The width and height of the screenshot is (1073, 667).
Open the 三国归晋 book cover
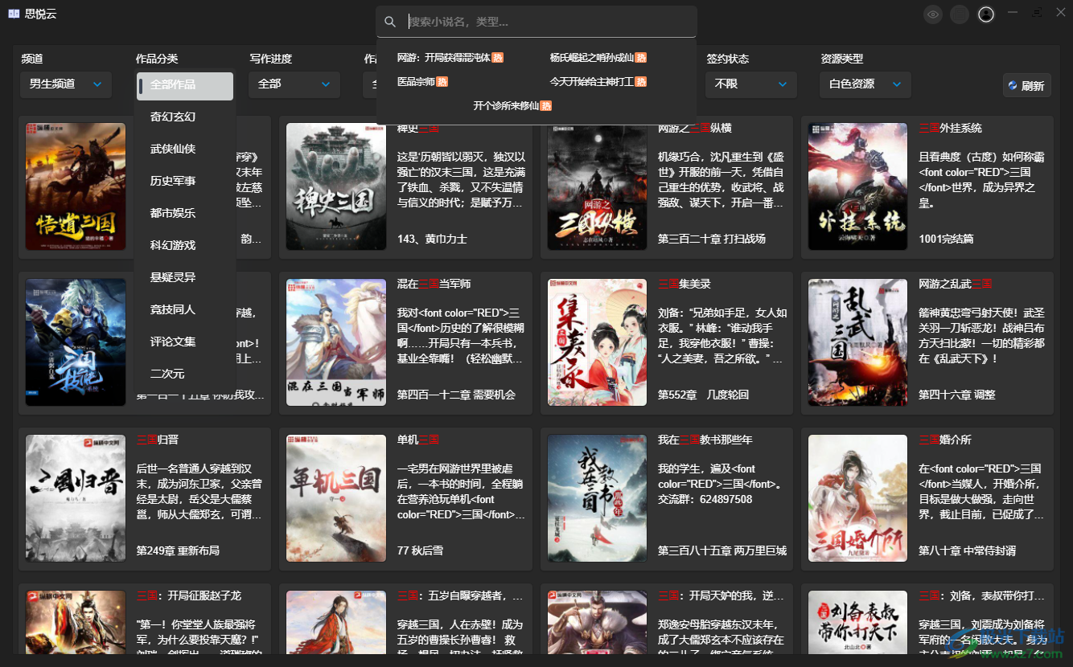pos(76,498)
